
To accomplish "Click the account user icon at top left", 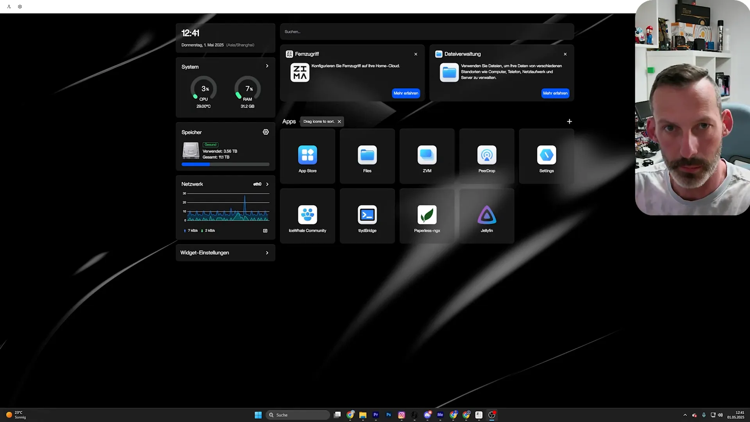I will (9, 7).
